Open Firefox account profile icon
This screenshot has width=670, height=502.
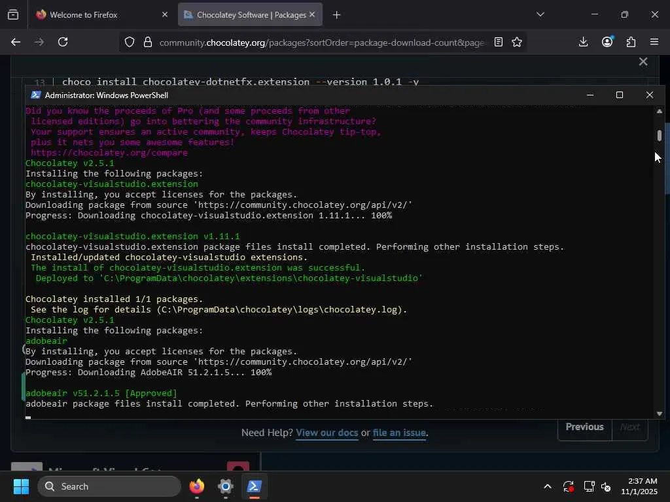point(607,42)
